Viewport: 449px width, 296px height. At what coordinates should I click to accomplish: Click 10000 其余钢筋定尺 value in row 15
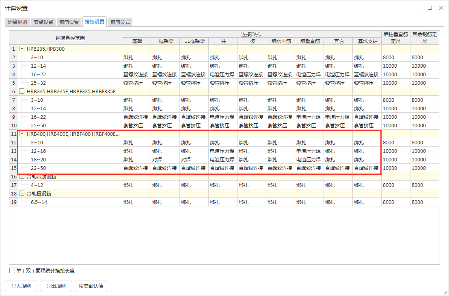[425, 168]
